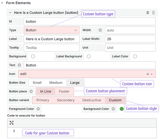
Task: Set button variant to Primary
Action: [43, 100]
